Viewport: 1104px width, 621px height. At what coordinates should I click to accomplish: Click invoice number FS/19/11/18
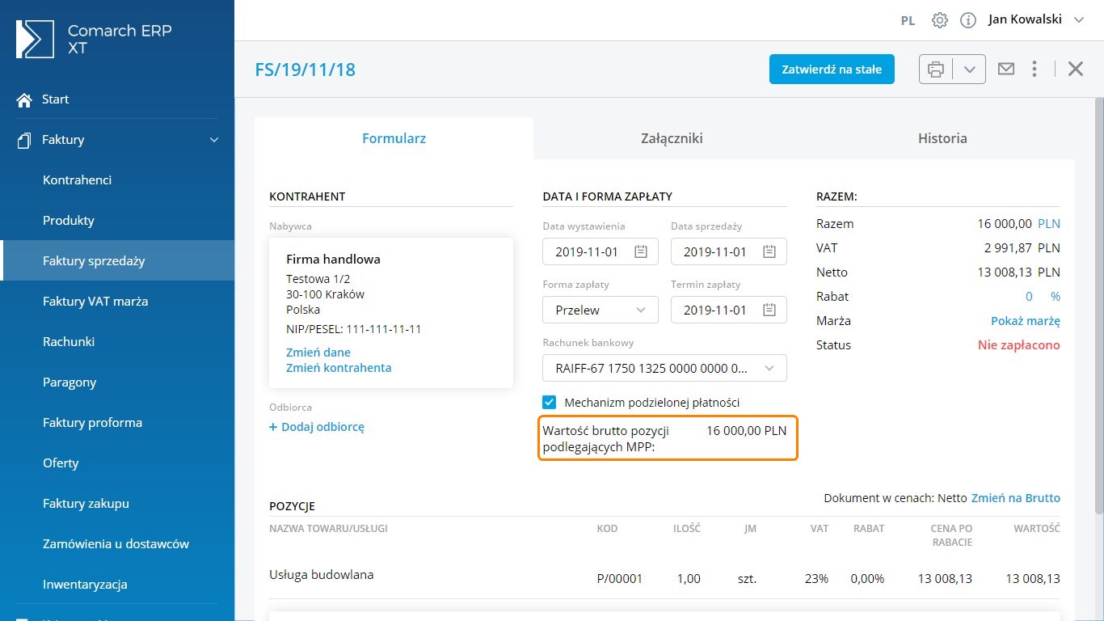305,70
